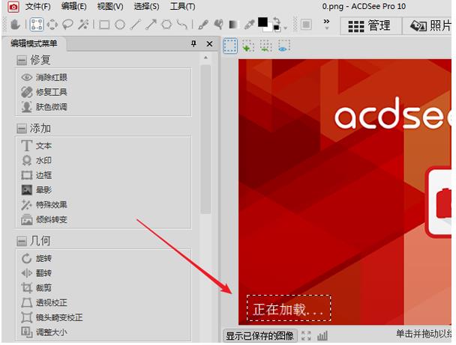
Task: Select the Fill bucket tool
Action: point(219,25)
